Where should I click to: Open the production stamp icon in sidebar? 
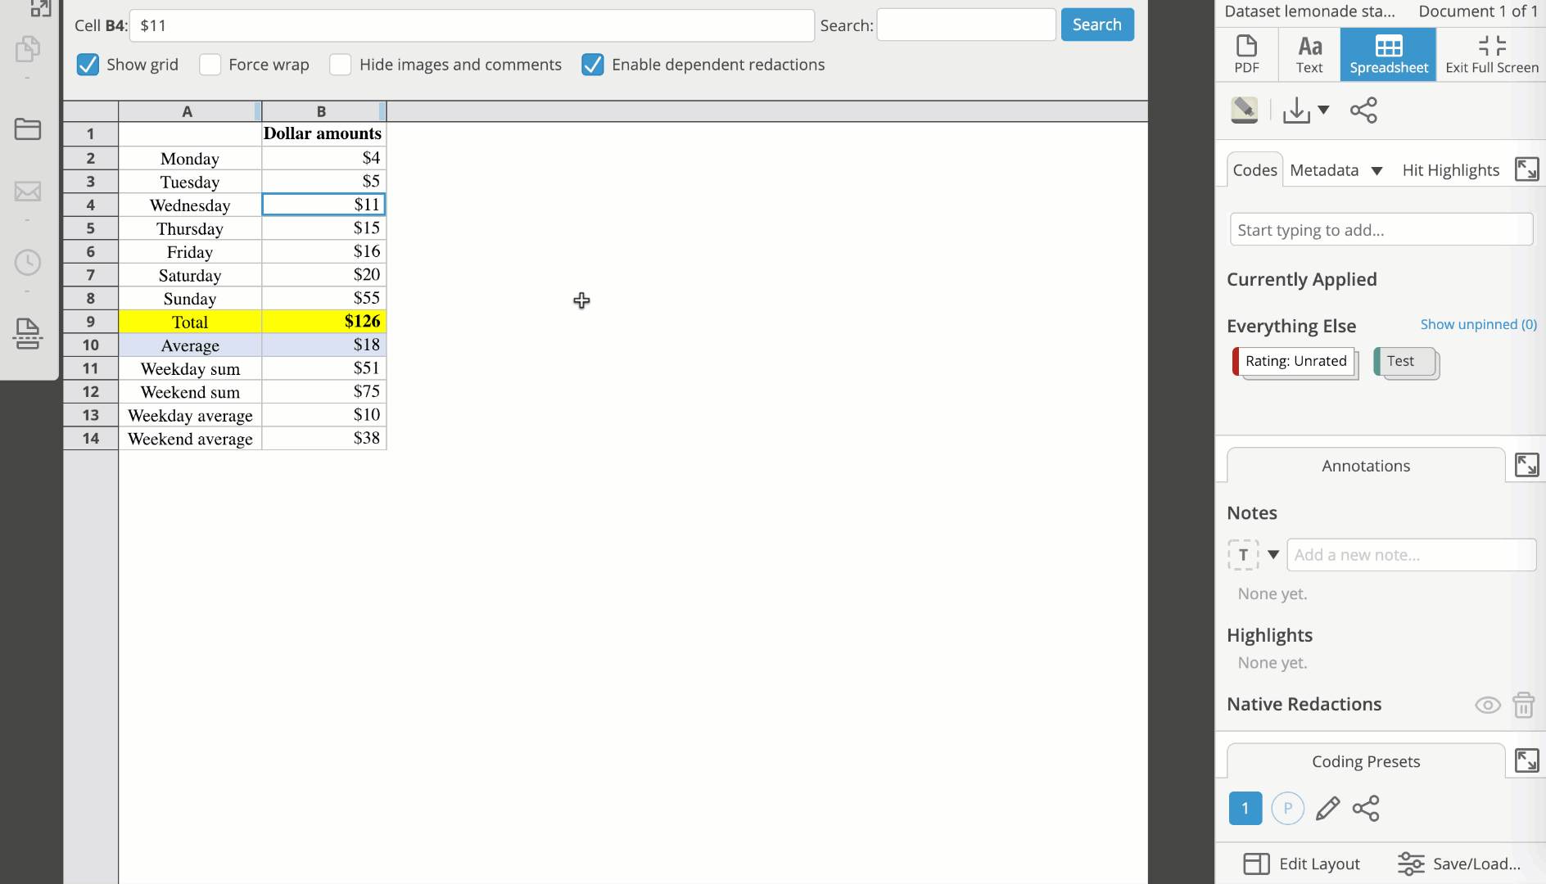click(x=28, y=334)
